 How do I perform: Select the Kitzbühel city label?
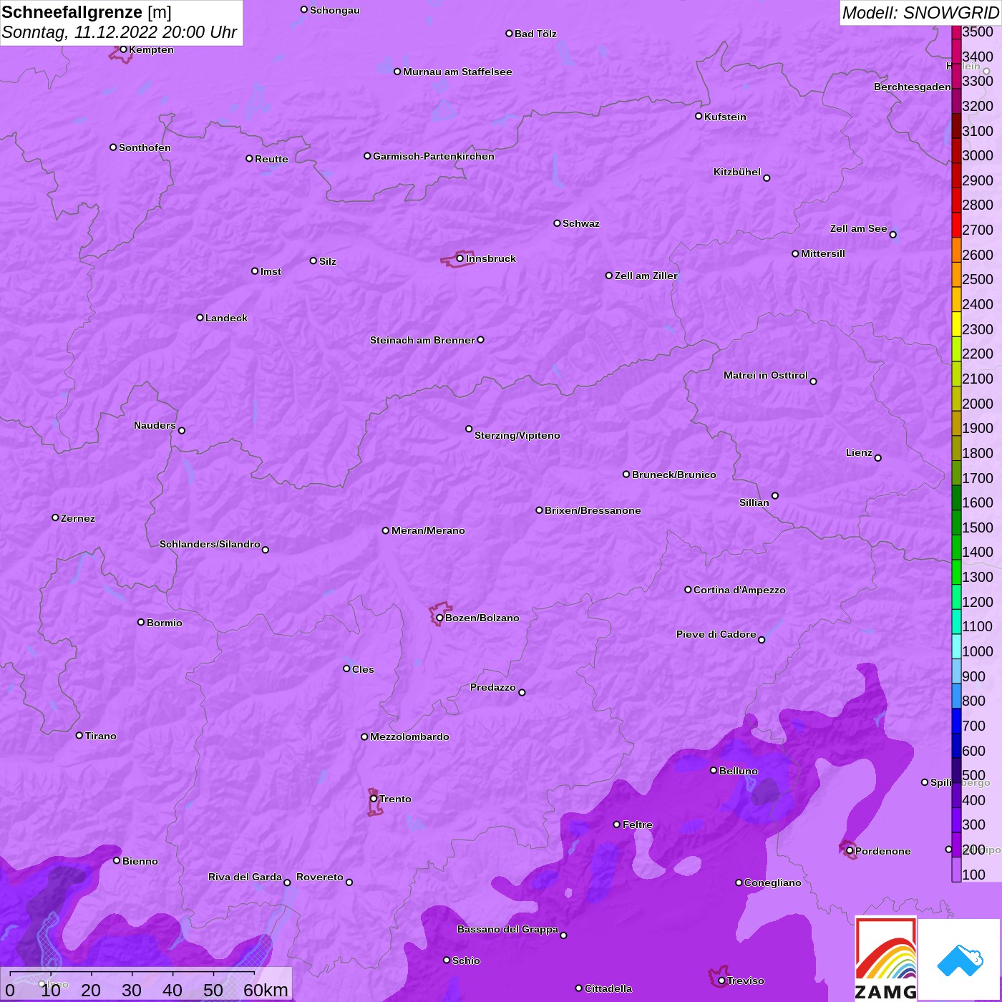(737, 172)
